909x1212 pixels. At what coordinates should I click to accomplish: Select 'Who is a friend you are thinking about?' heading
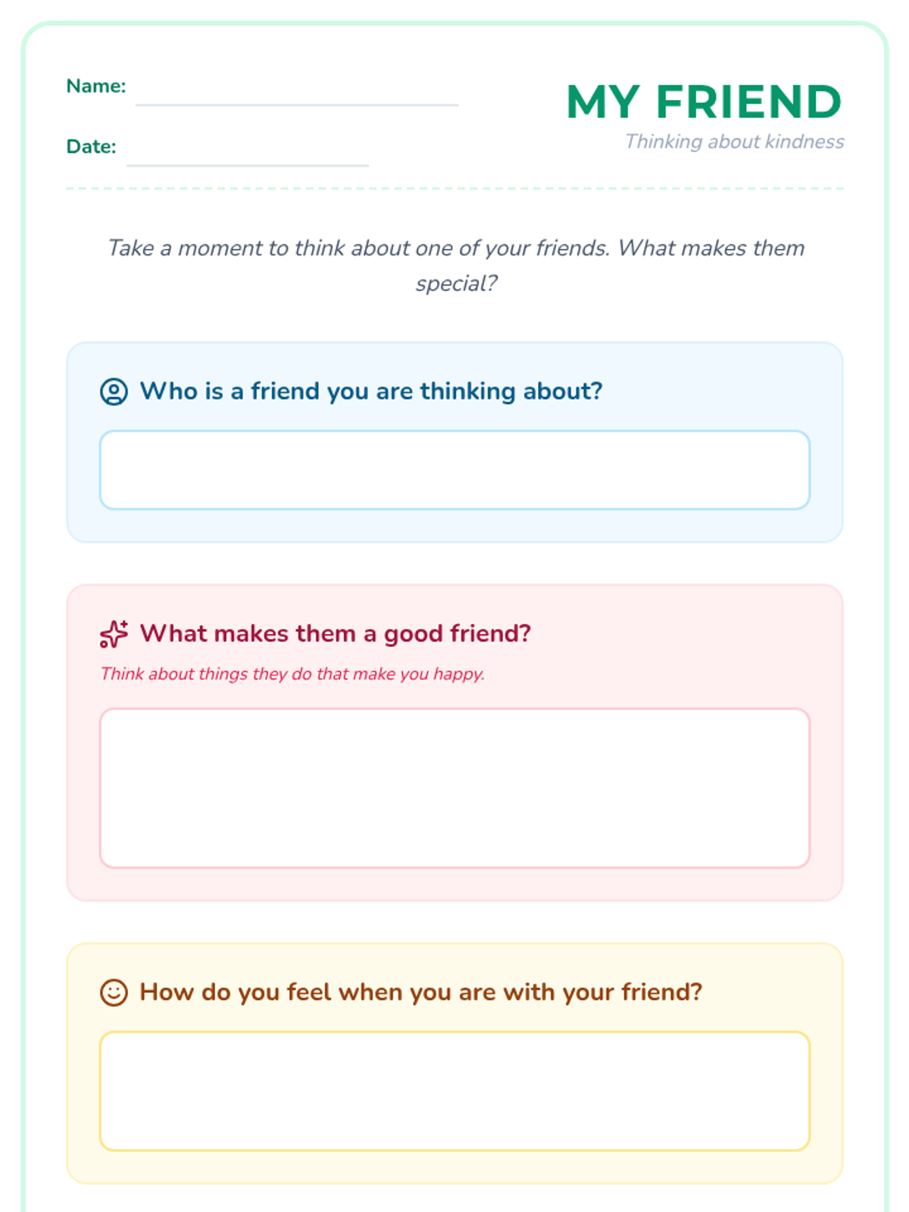[x=371, y=392]
